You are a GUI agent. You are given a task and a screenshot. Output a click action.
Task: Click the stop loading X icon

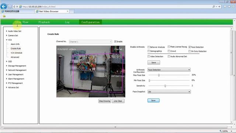pyautogui.click(x=17, y=7)
